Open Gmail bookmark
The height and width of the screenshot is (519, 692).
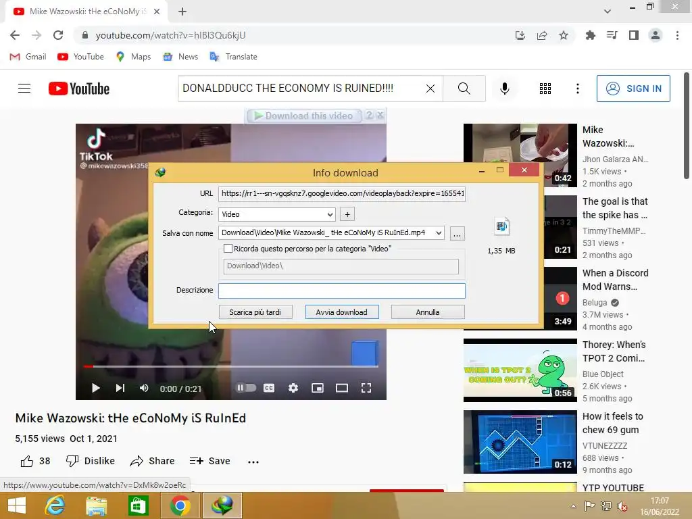[x=28, y=57]
